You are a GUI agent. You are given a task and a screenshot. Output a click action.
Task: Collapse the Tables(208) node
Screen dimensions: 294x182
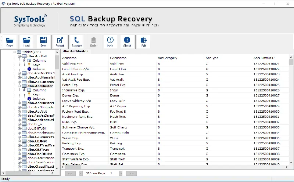(x=14, y=52)
